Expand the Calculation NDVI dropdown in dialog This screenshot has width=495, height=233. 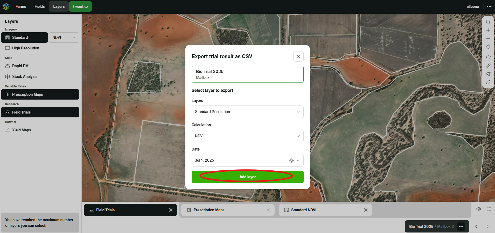click(x=247, y=136)
